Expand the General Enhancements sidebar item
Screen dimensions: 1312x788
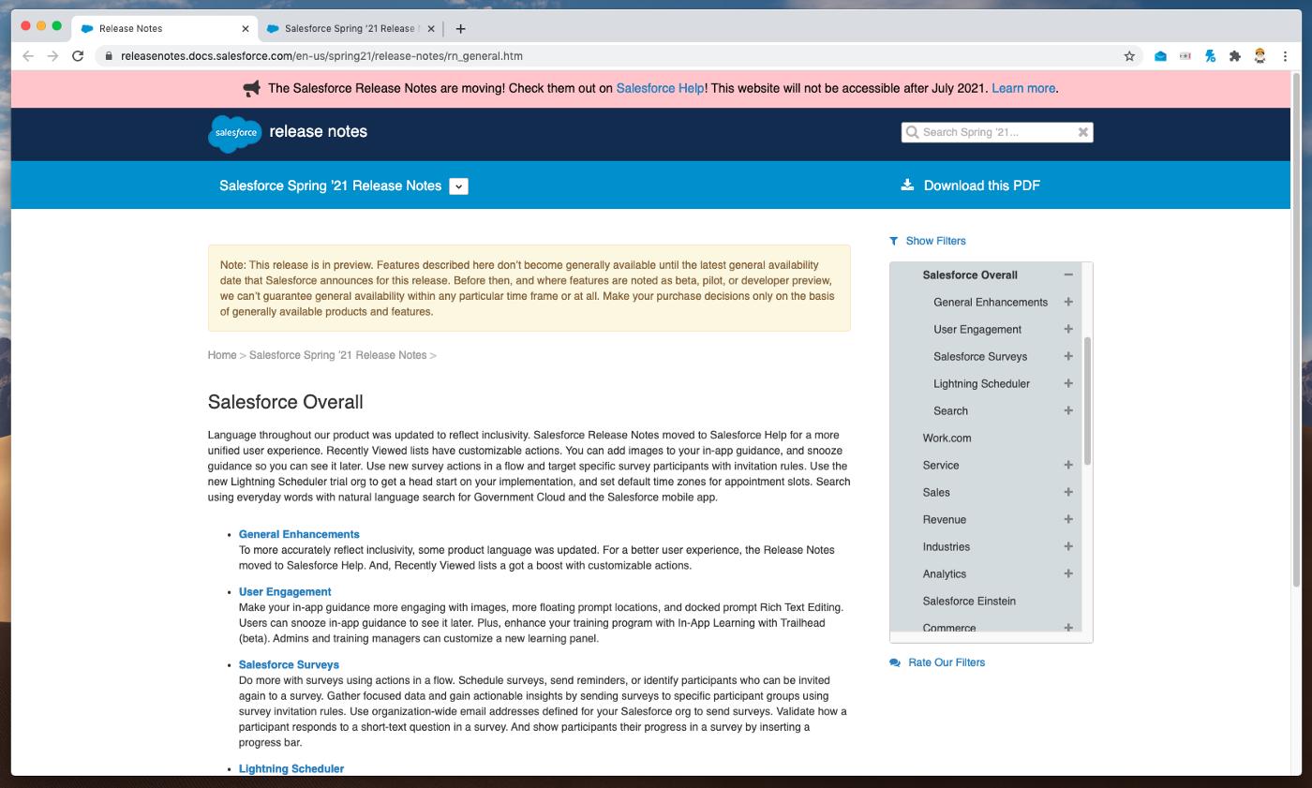(x=1067, y=302)
